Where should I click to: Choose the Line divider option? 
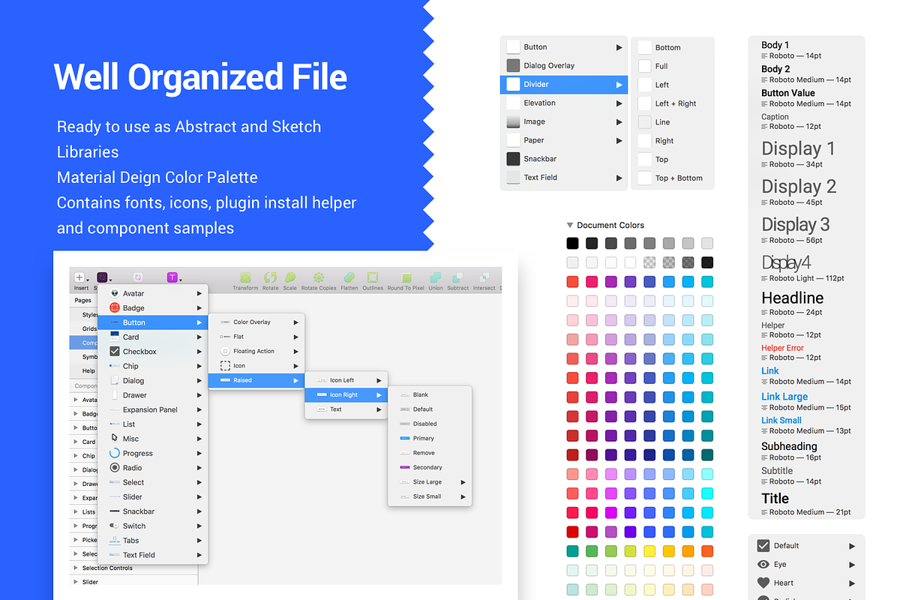tap(673, 122)
